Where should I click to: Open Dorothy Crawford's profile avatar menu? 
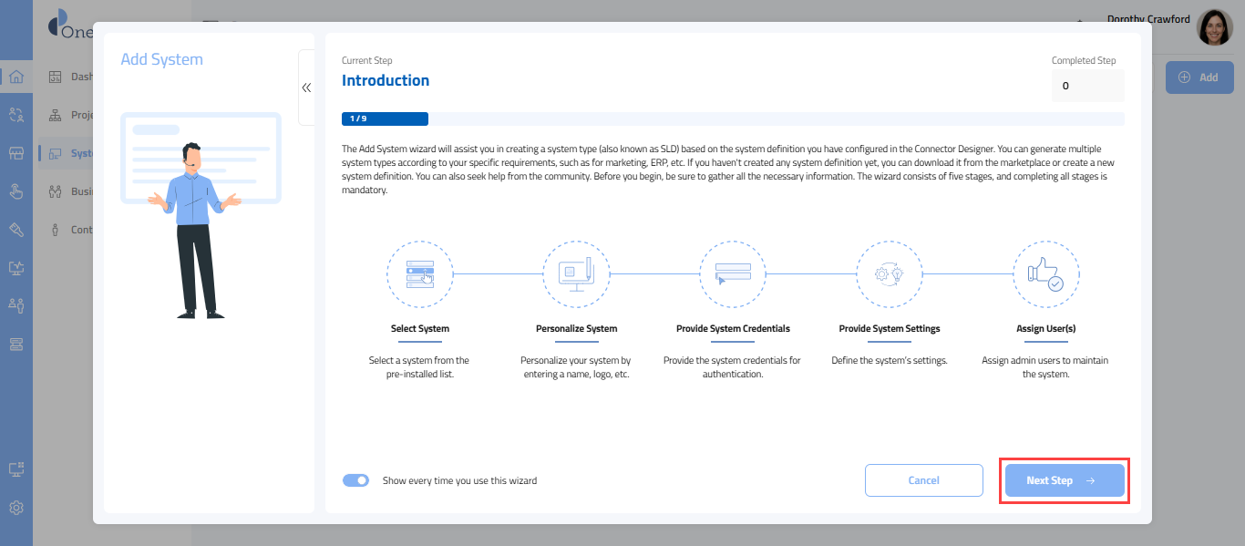(1214, 27)
